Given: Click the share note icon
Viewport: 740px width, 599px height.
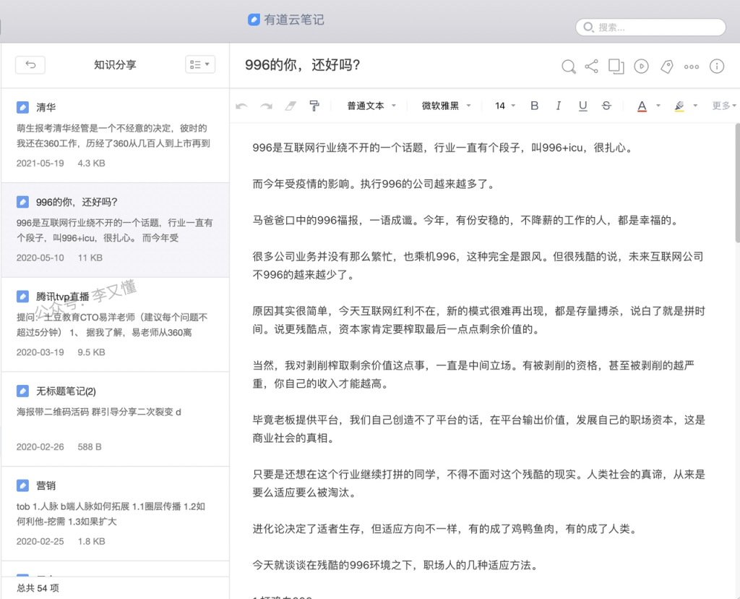Looking at the screenshot, I should click(x=591, y=66).
